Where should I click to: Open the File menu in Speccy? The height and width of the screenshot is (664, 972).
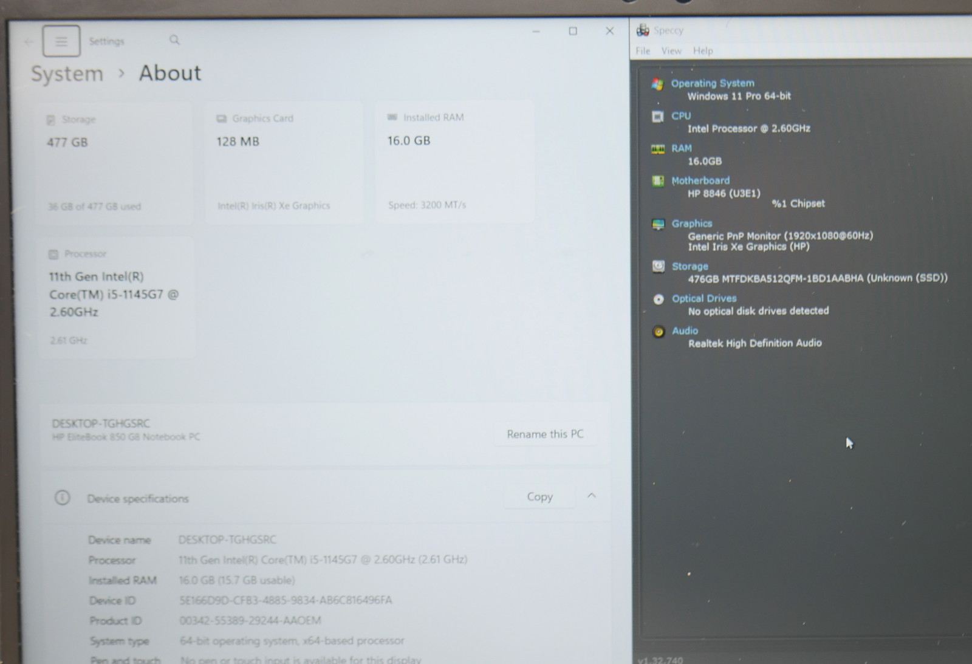click(643, 51)
